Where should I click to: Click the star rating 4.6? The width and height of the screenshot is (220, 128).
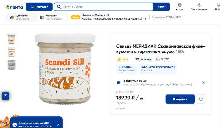pos(122,59)
